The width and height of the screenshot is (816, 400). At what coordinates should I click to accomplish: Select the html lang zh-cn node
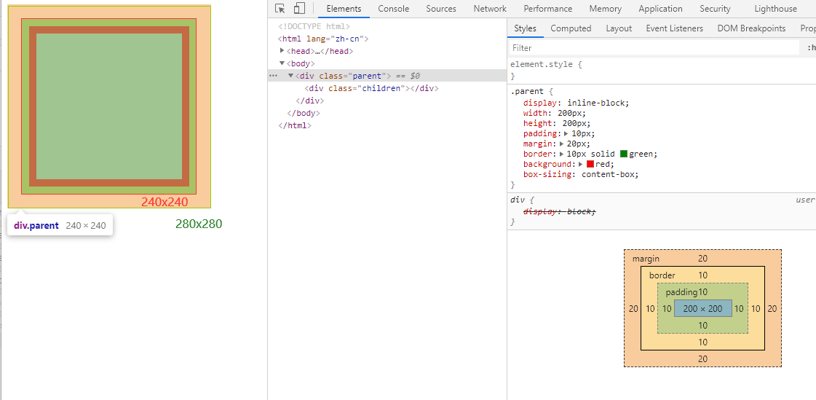(x=323, y=39)
